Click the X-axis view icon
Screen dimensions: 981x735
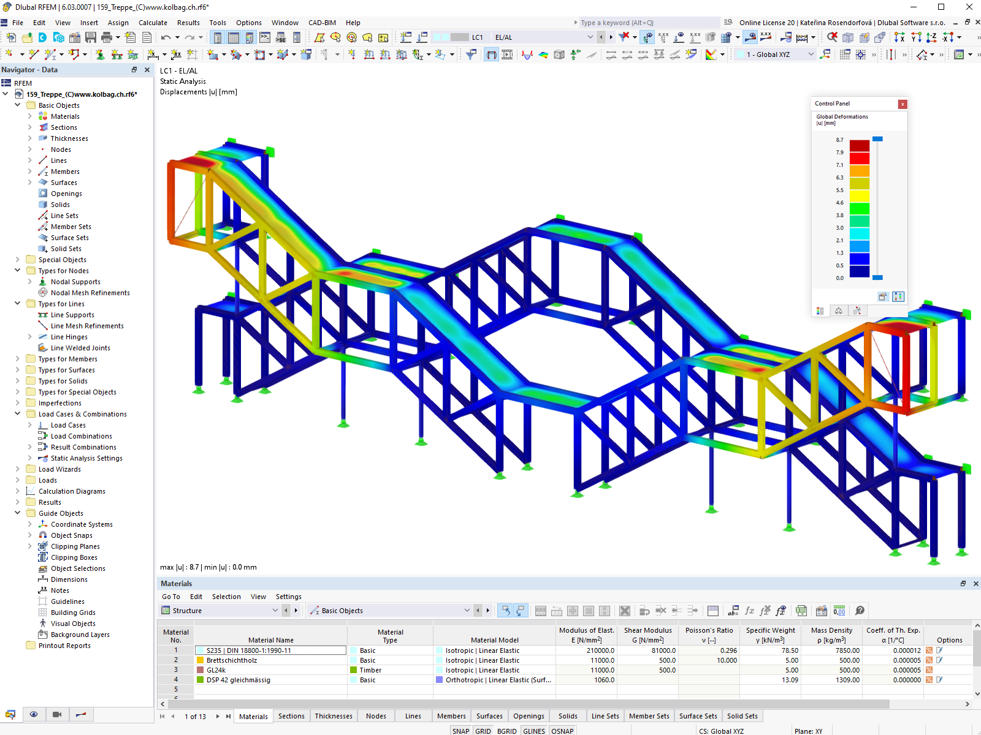901,37
